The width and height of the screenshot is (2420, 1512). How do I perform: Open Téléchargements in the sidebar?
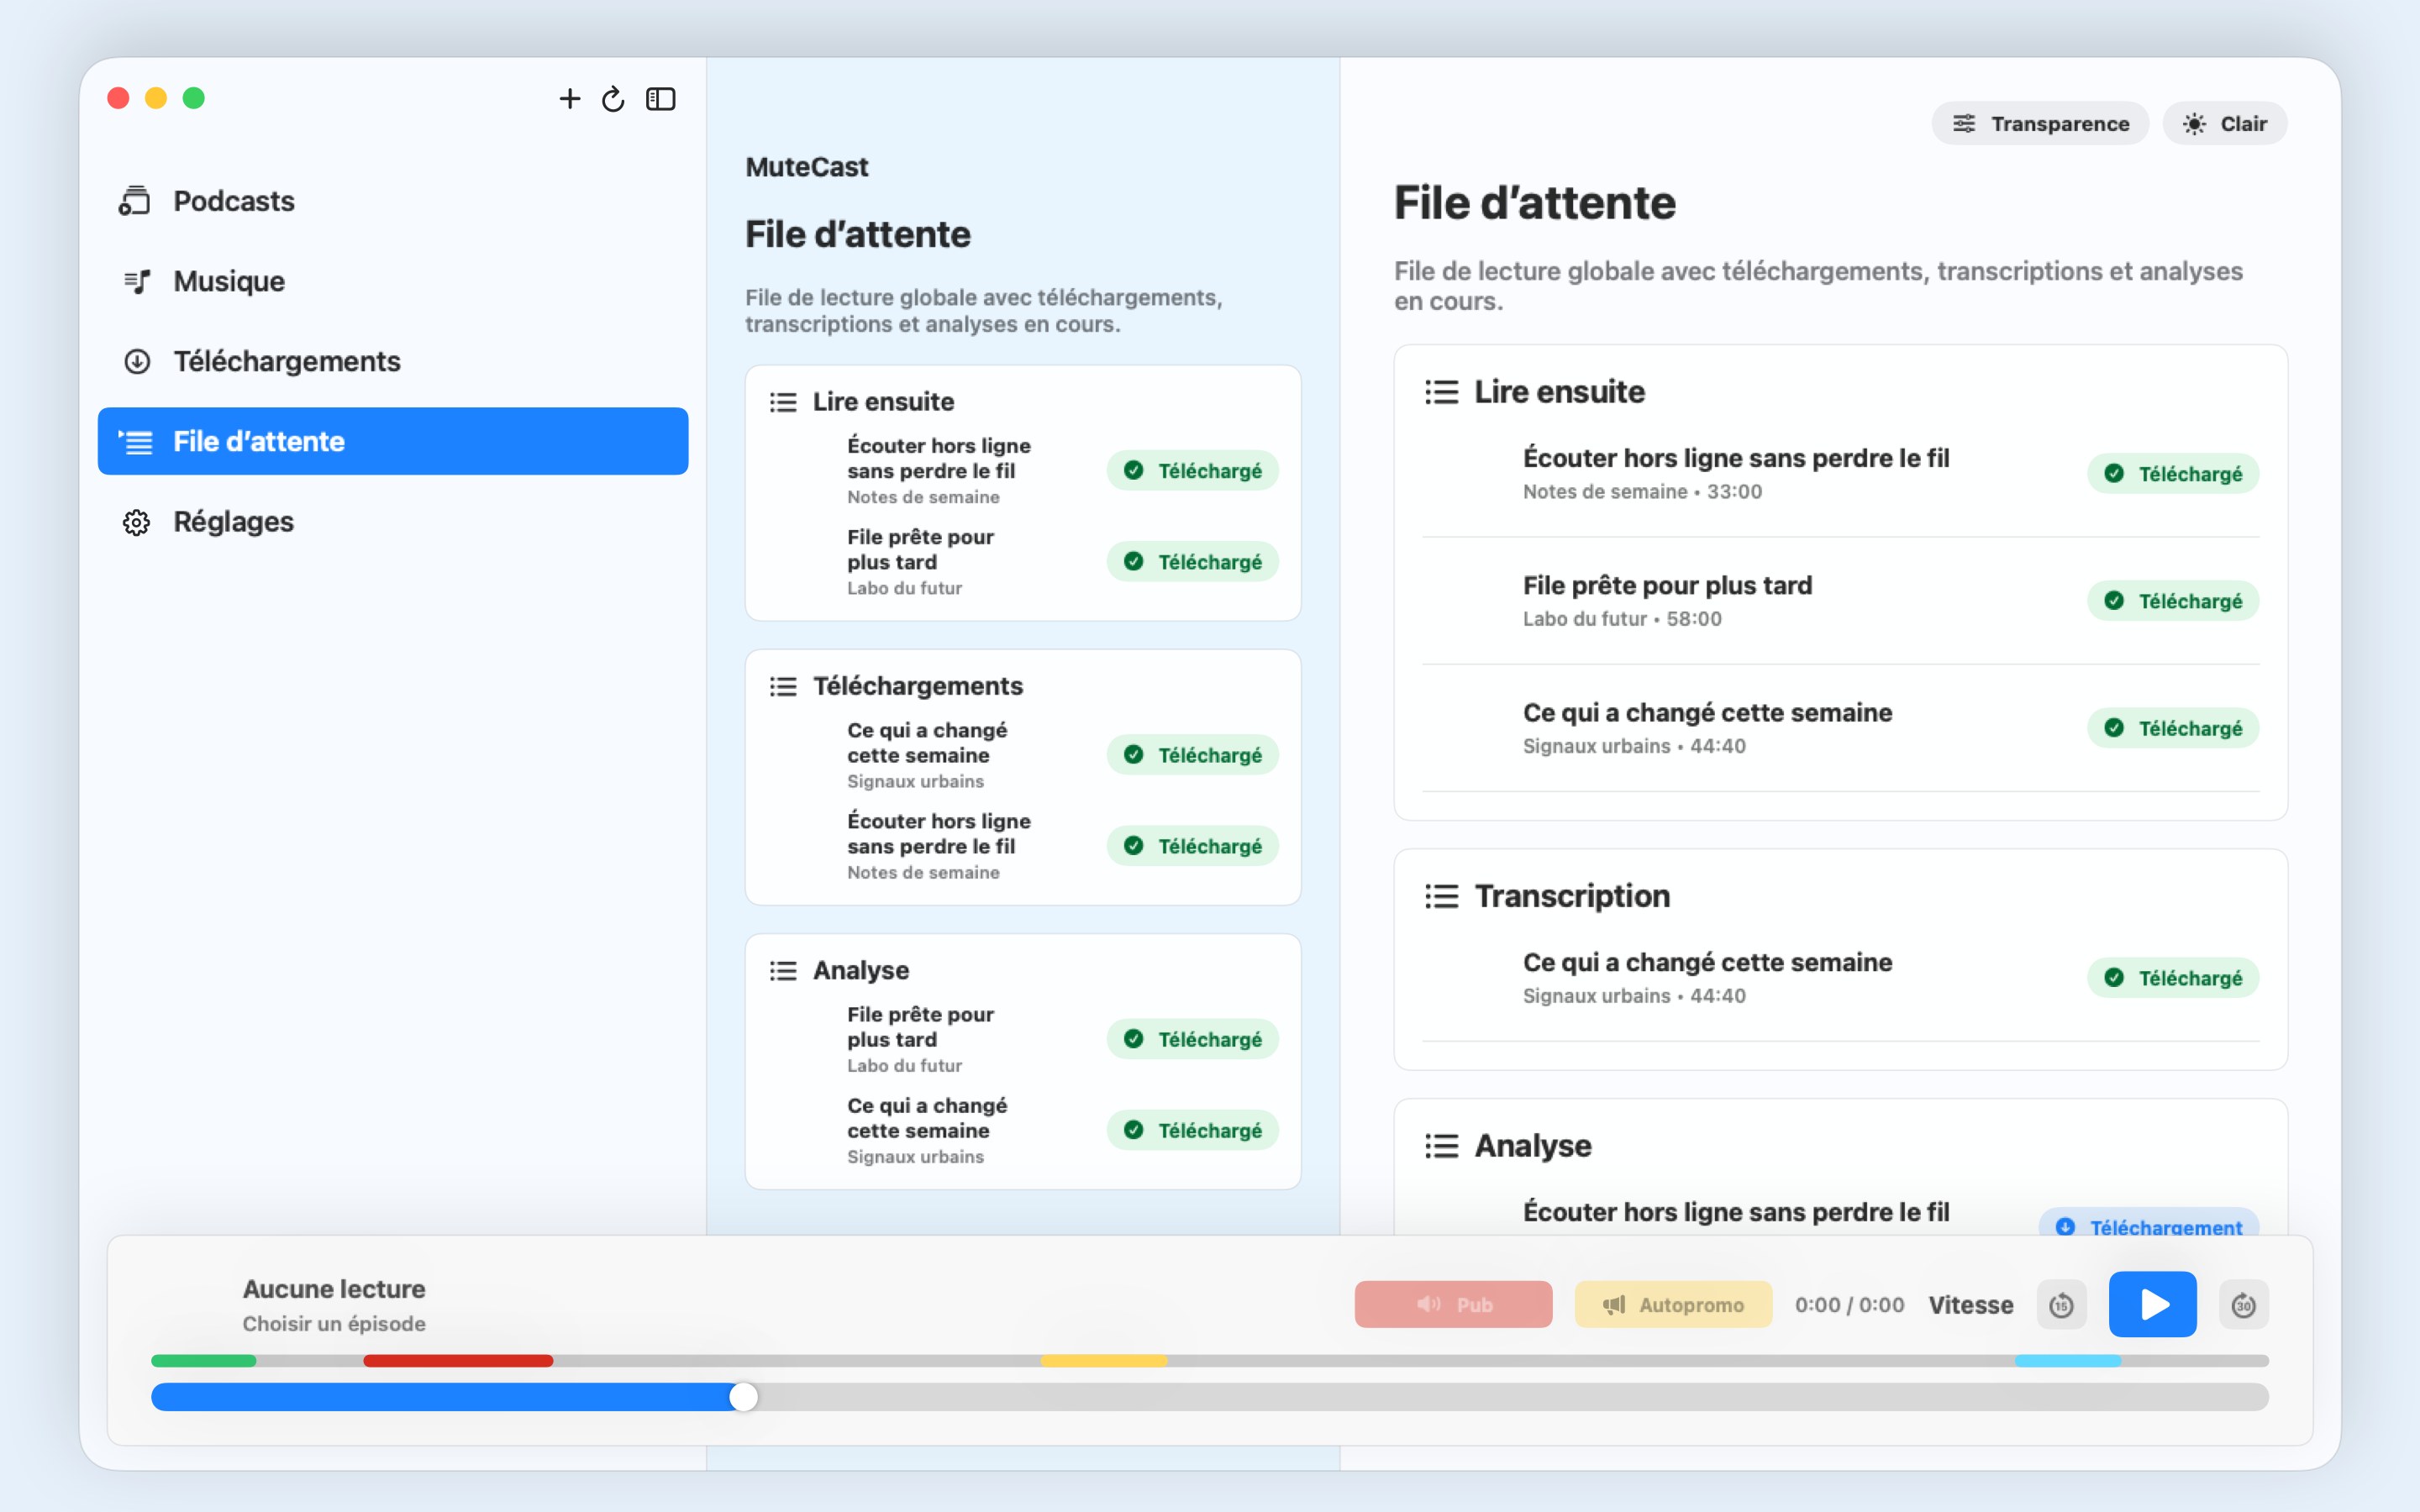(393, 361)
